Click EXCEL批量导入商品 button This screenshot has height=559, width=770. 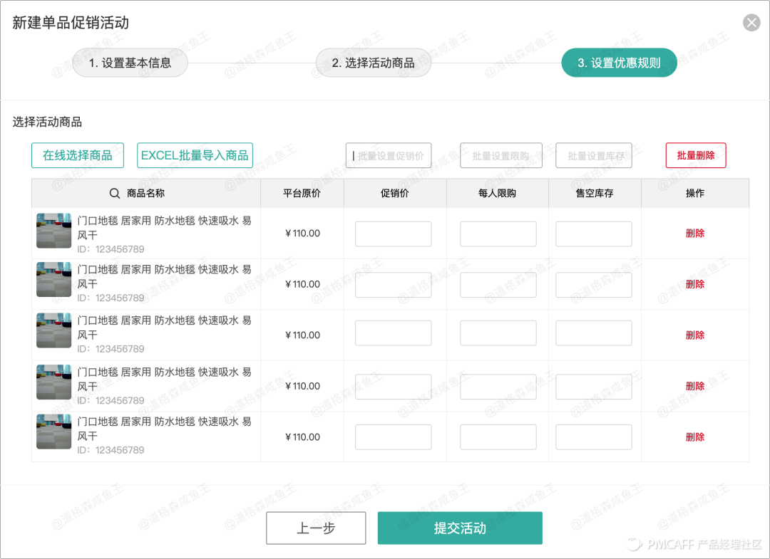pyautogui.click(x=195, y=155)
